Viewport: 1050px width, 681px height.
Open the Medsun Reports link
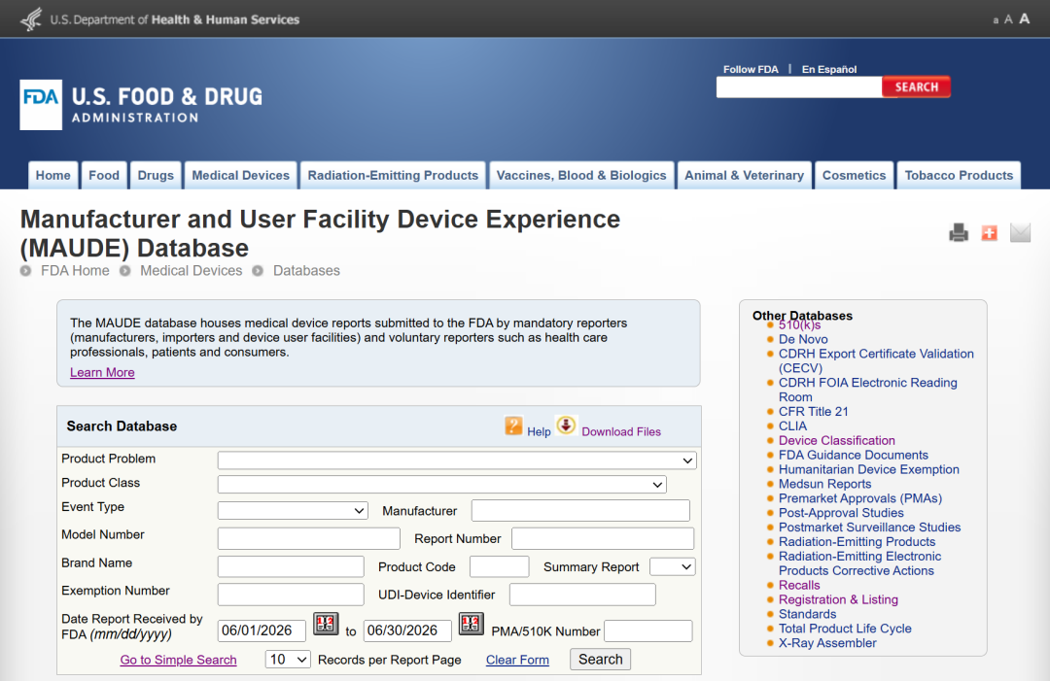point(825,485)
